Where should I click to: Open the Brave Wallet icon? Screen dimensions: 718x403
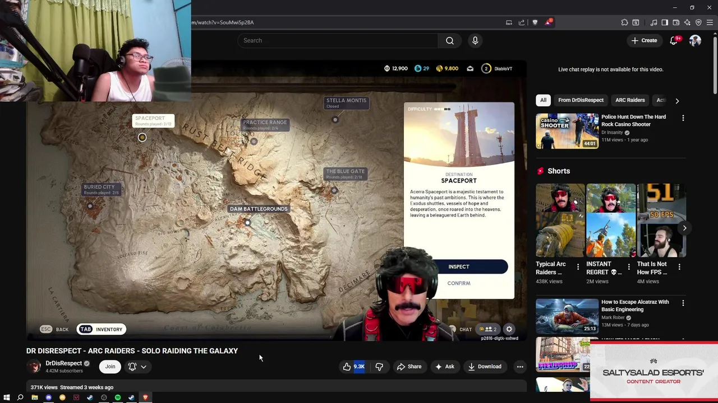(x=676, y=22)
